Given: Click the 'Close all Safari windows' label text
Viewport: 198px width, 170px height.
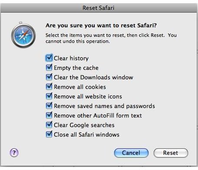Looking at the screenshot, I should click(x=86, y=135).
